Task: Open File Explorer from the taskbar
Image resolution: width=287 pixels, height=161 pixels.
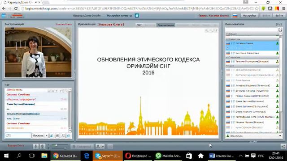Action: [x=44, y=156]
